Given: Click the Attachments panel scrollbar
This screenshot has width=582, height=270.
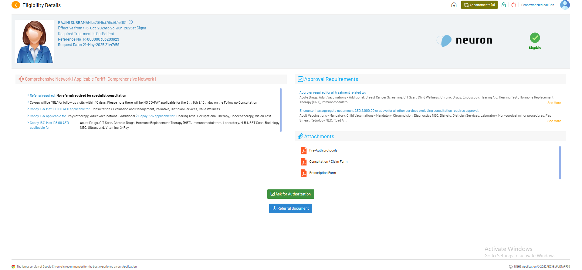Looking at the screenshot, I should 560,163.
